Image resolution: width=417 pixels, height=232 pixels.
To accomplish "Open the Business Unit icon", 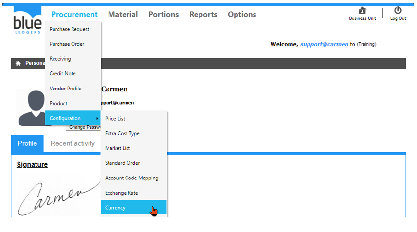I will point(362,11).
